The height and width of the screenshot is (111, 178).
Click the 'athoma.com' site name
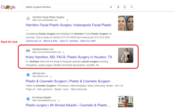[x=39, y=73]
